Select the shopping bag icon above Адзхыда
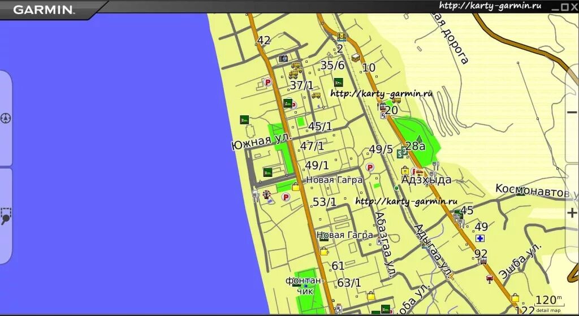This screenshot has width=579, height=316. point(405,171)
